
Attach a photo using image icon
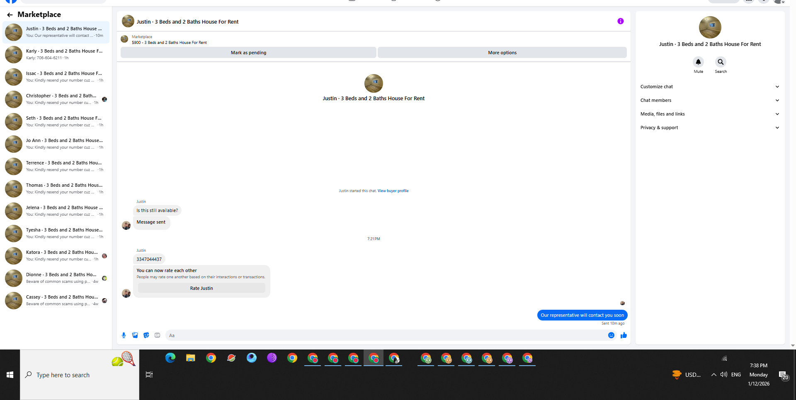point(135,335)
